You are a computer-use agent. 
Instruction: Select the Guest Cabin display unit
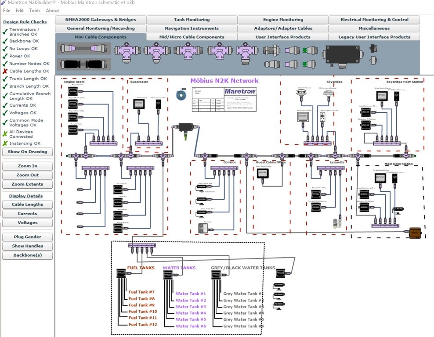(x=262, y=174)
